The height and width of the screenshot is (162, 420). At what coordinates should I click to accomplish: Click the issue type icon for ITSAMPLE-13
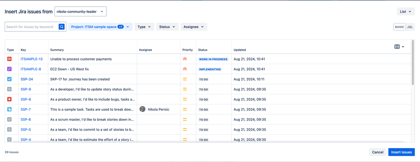pyautogui.click(x=9, y=59)
